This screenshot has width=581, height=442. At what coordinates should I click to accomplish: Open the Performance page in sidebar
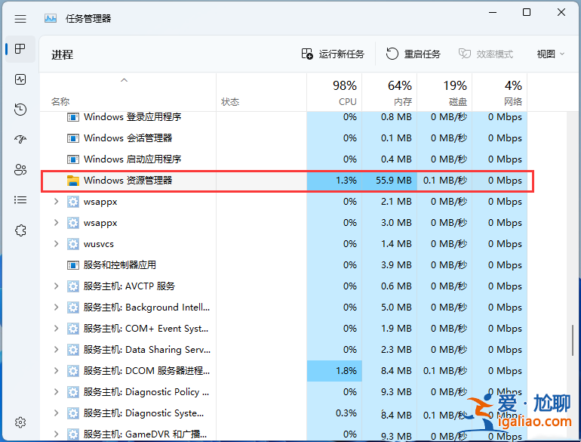20,79
